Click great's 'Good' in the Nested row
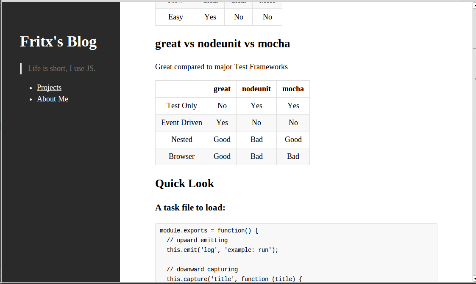The height and width of the screenshot is (284, 476). click(x=222, y=139)
